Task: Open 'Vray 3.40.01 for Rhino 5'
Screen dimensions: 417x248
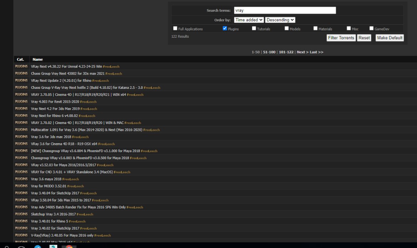Action: tap(49, 221)
